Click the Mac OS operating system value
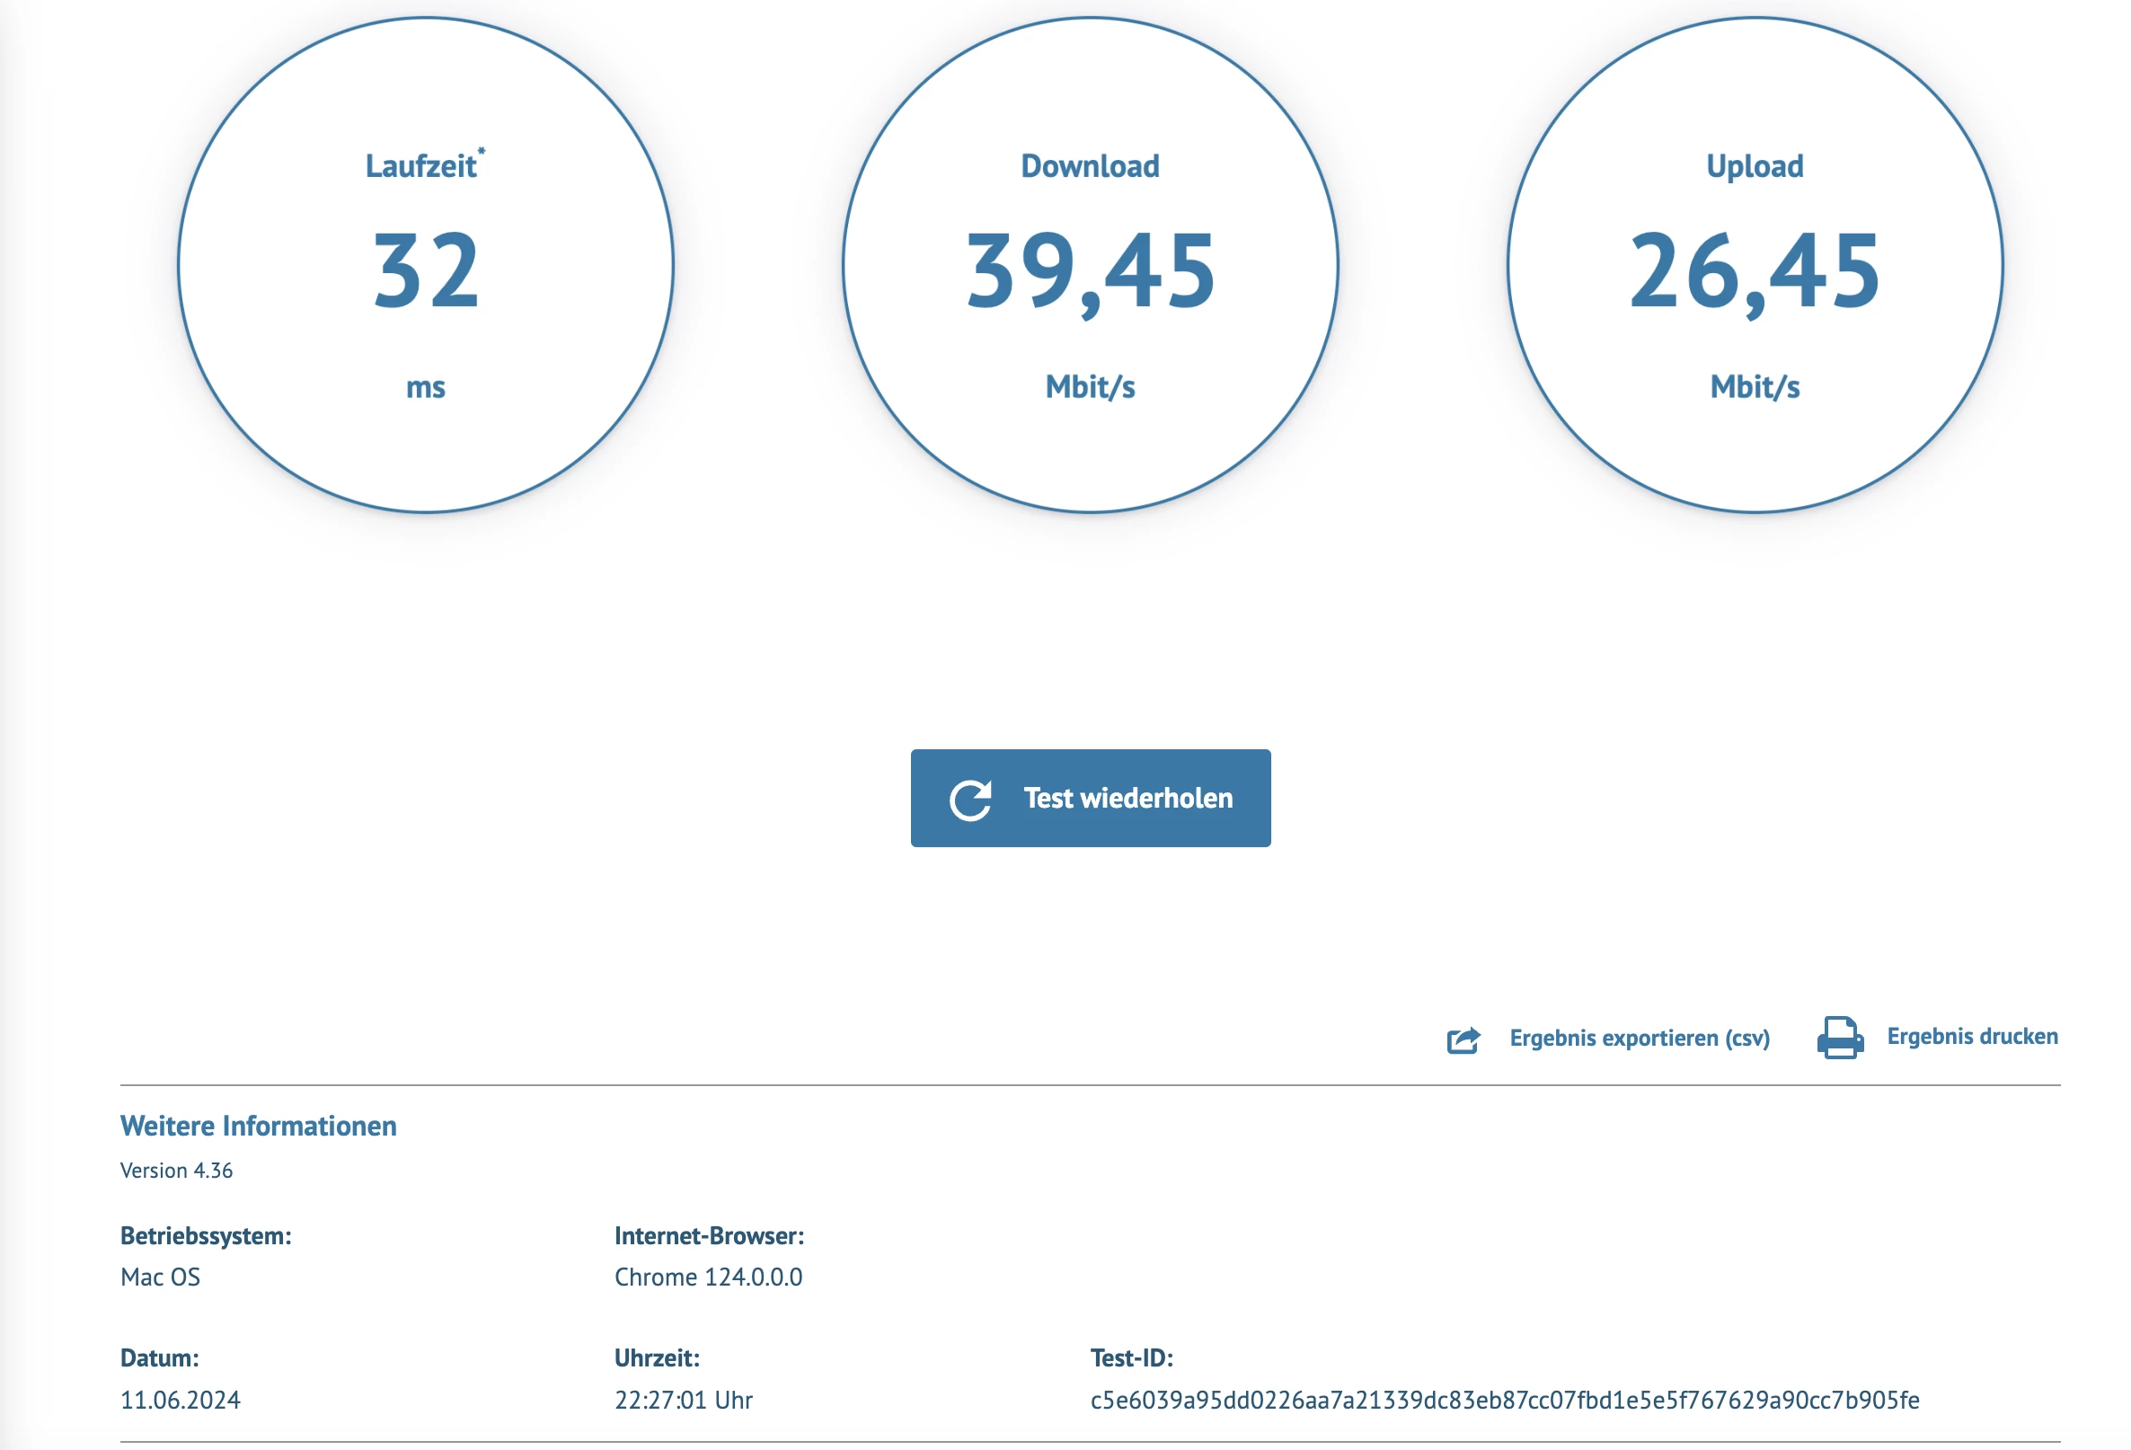This screenshot has width=2131, height=1450. click(x=161, y=1278)
